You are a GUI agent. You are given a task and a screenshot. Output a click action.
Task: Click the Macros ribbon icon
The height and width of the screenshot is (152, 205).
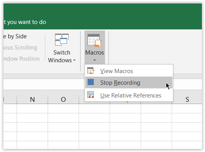pos(95,40)
